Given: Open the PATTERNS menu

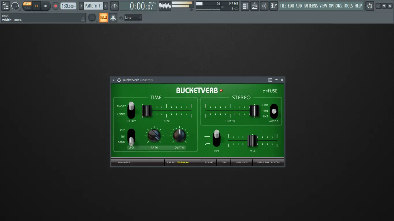Looking at the screenshot, I should (x=311, y=6).
